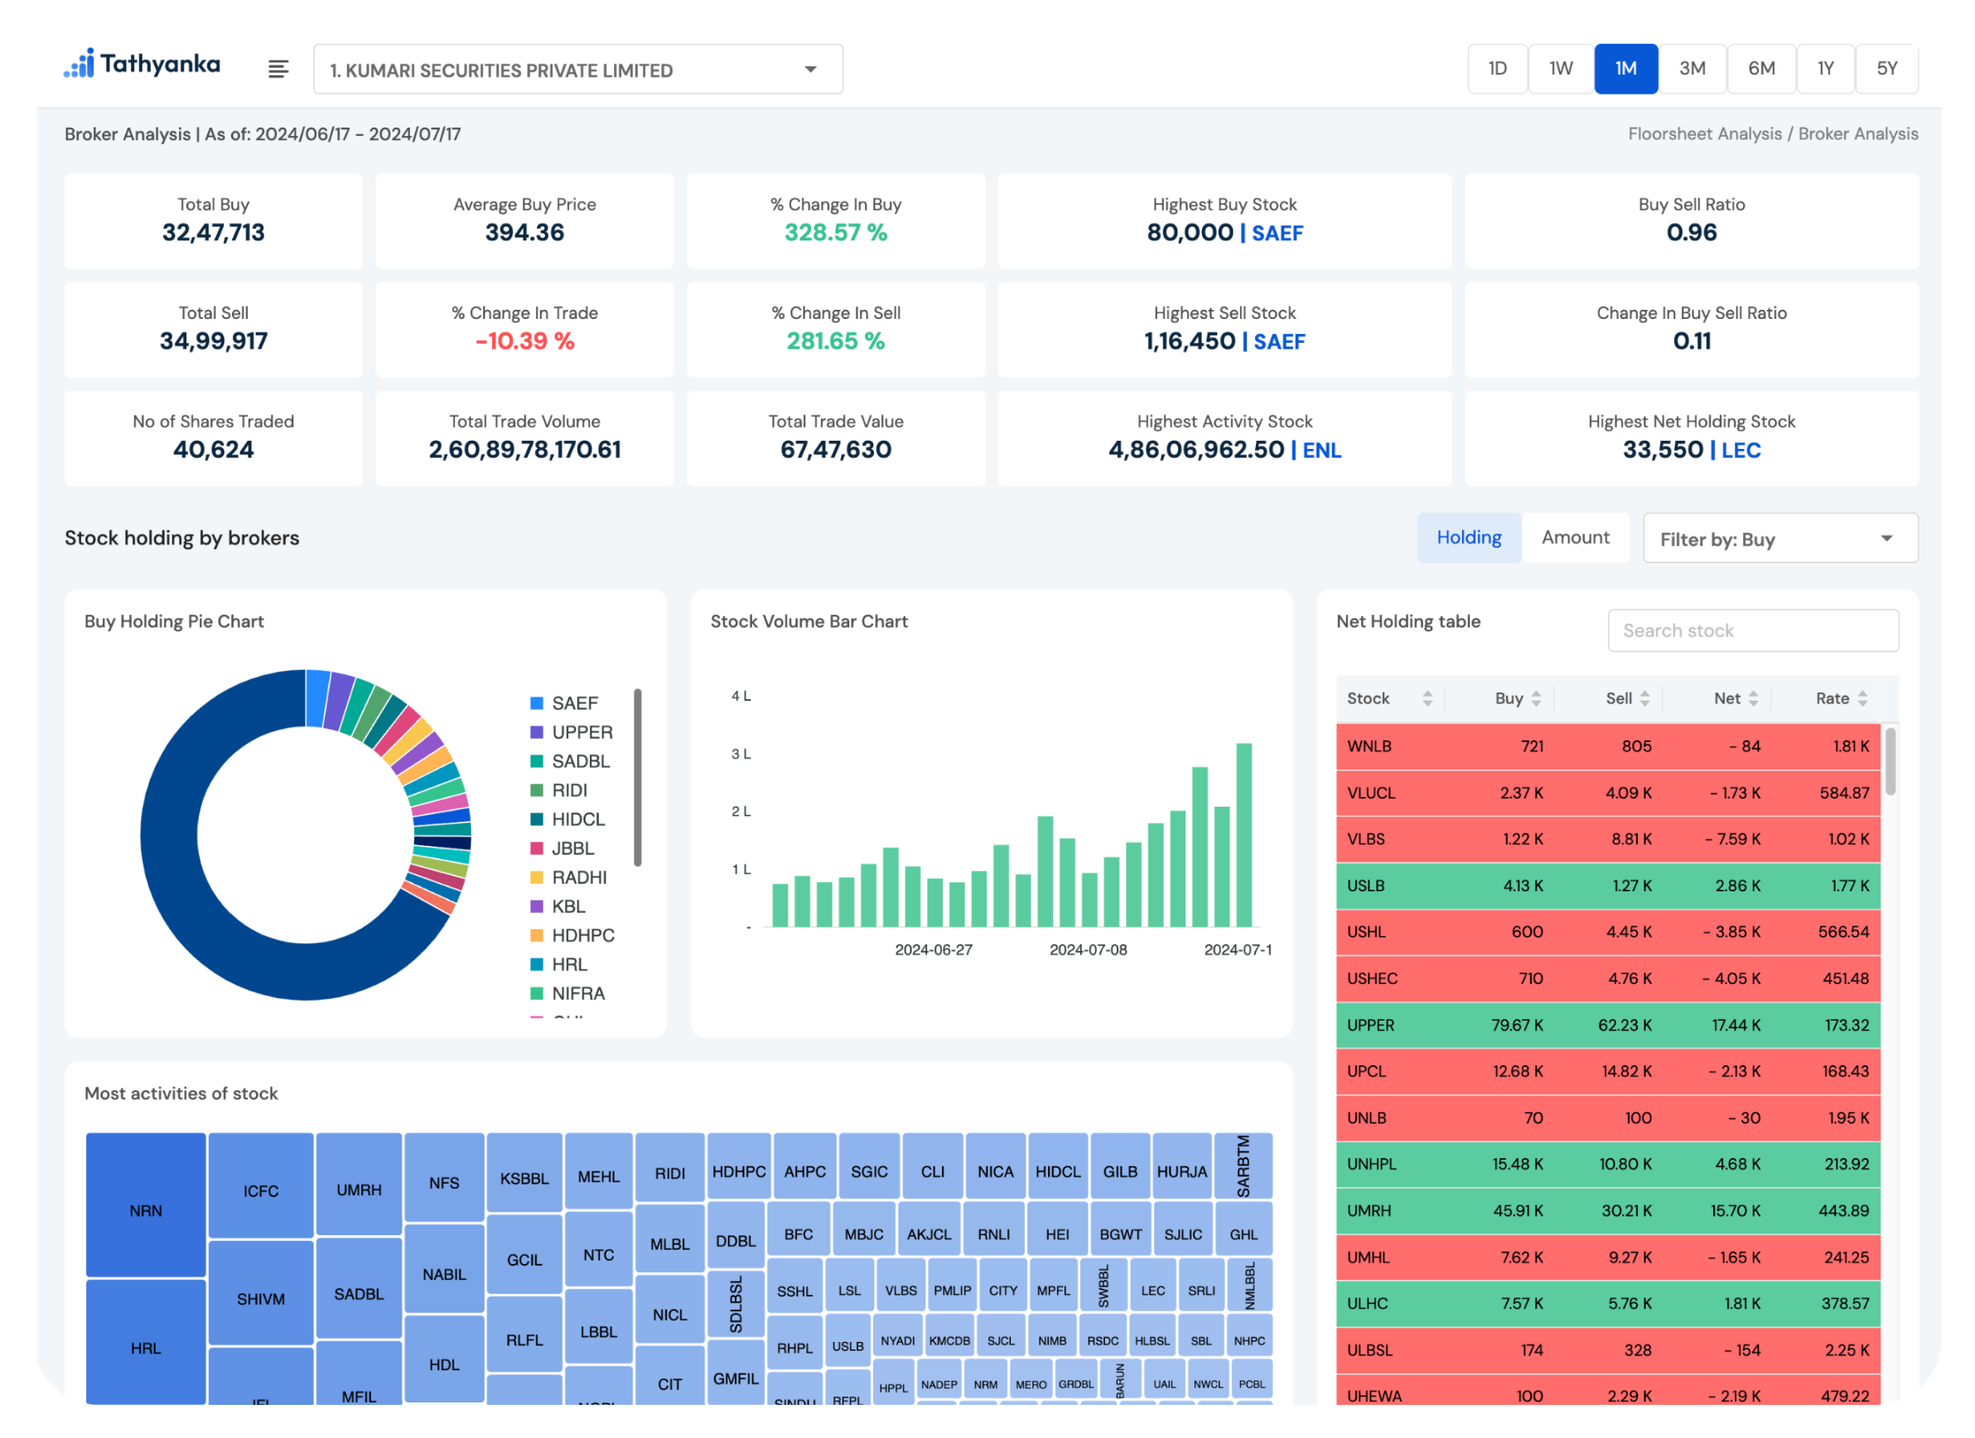This screenshot has width=1975, height=1438.
Task: Click the Search stock input field
Action: point(1752,630)
